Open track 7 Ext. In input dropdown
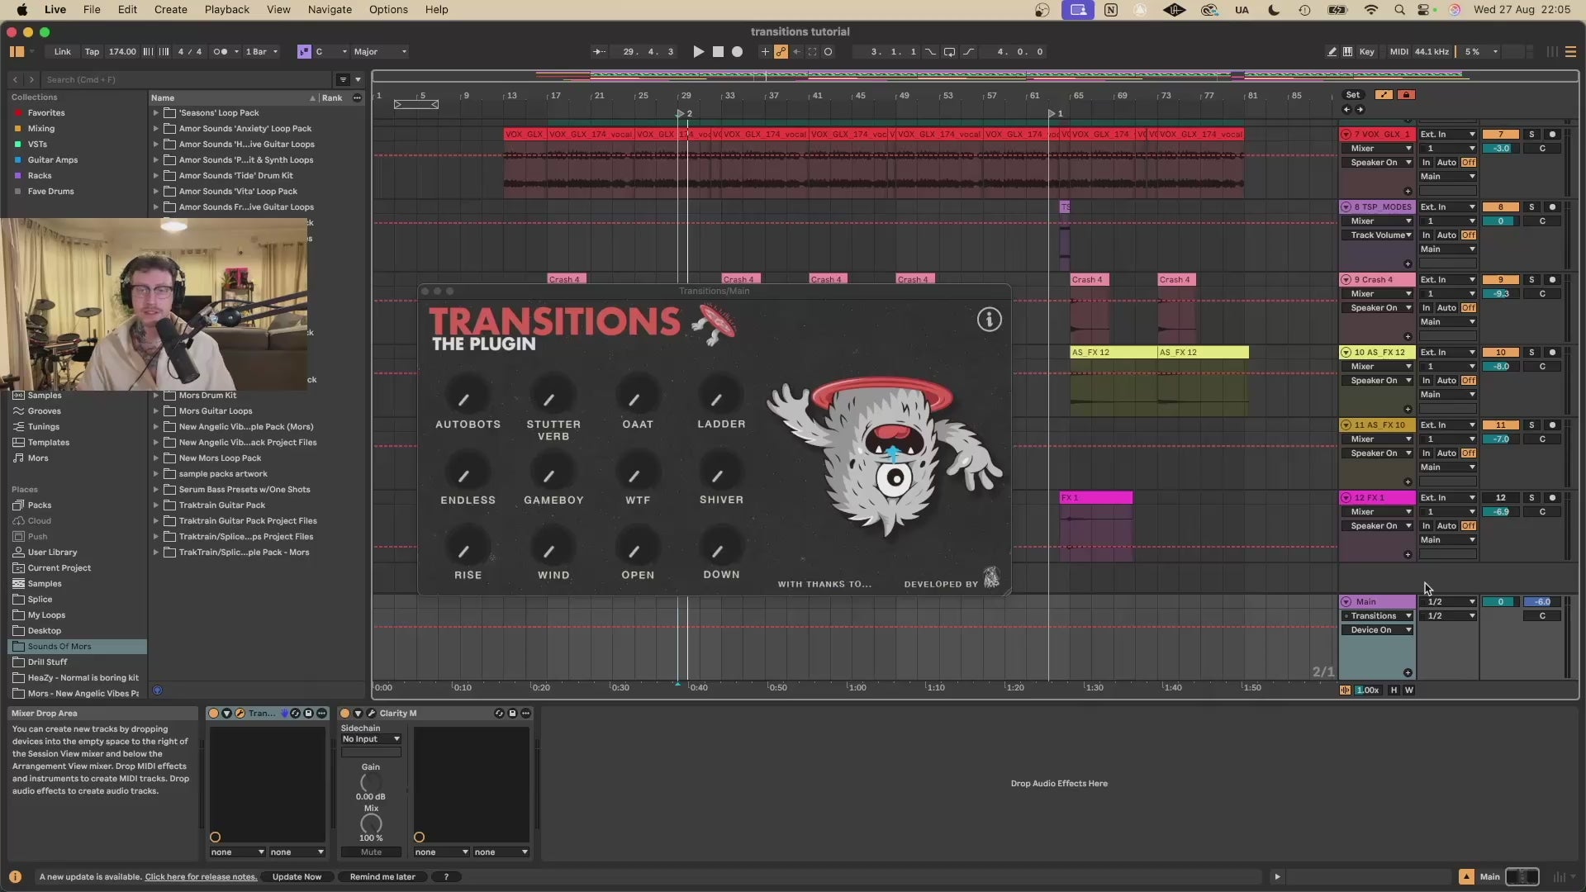 [1447, 134]
